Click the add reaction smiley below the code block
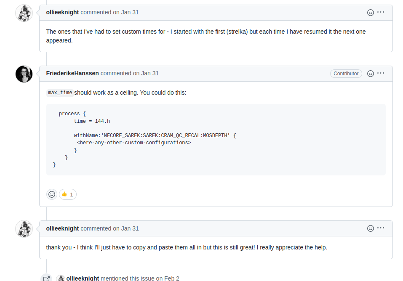The width and height of the screenshot is (403, 281). pos(51,194)
